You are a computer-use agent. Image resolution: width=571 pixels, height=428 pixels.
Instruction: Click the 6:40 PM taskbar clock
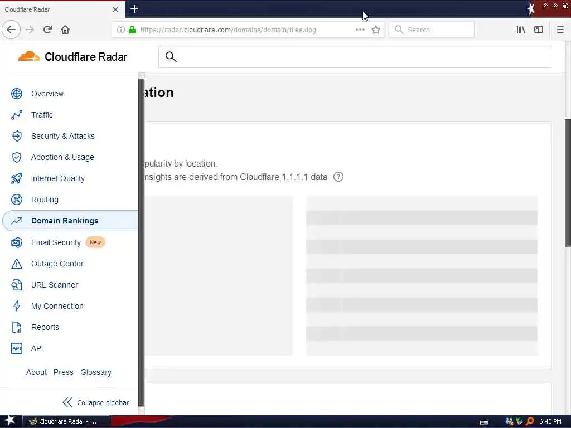550,421
